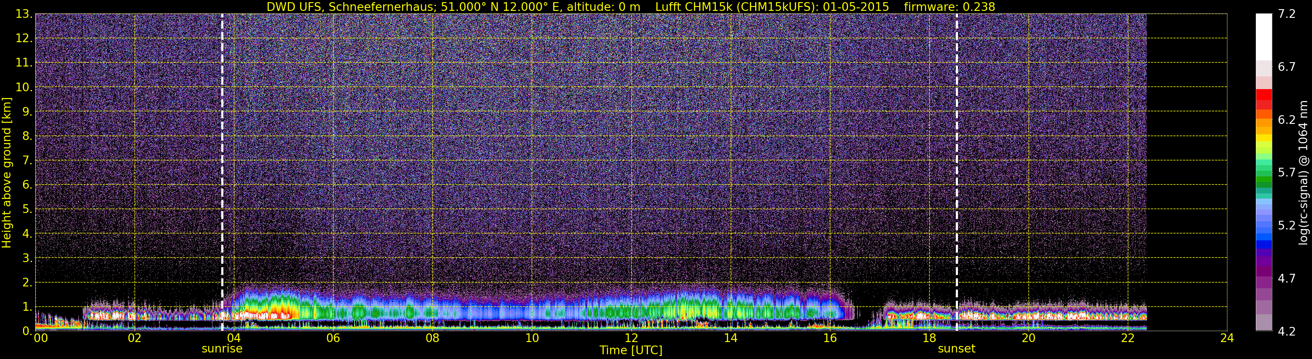
Task: Click the '00' time tick label
Action: click(x=40, y=338)
